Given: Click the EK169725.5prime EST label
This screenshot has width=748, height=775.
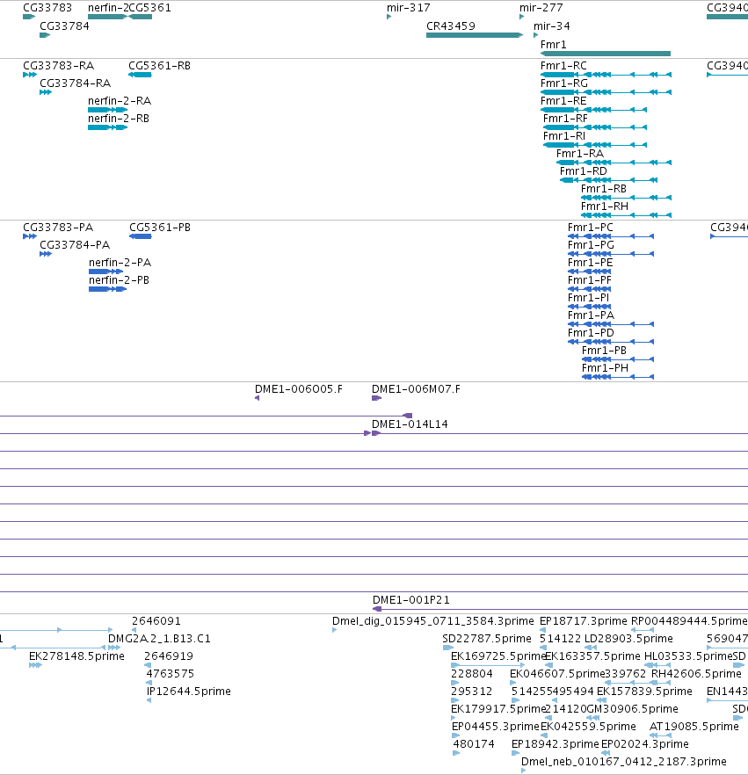Looking at the screenshot, I should pos(497,656).
